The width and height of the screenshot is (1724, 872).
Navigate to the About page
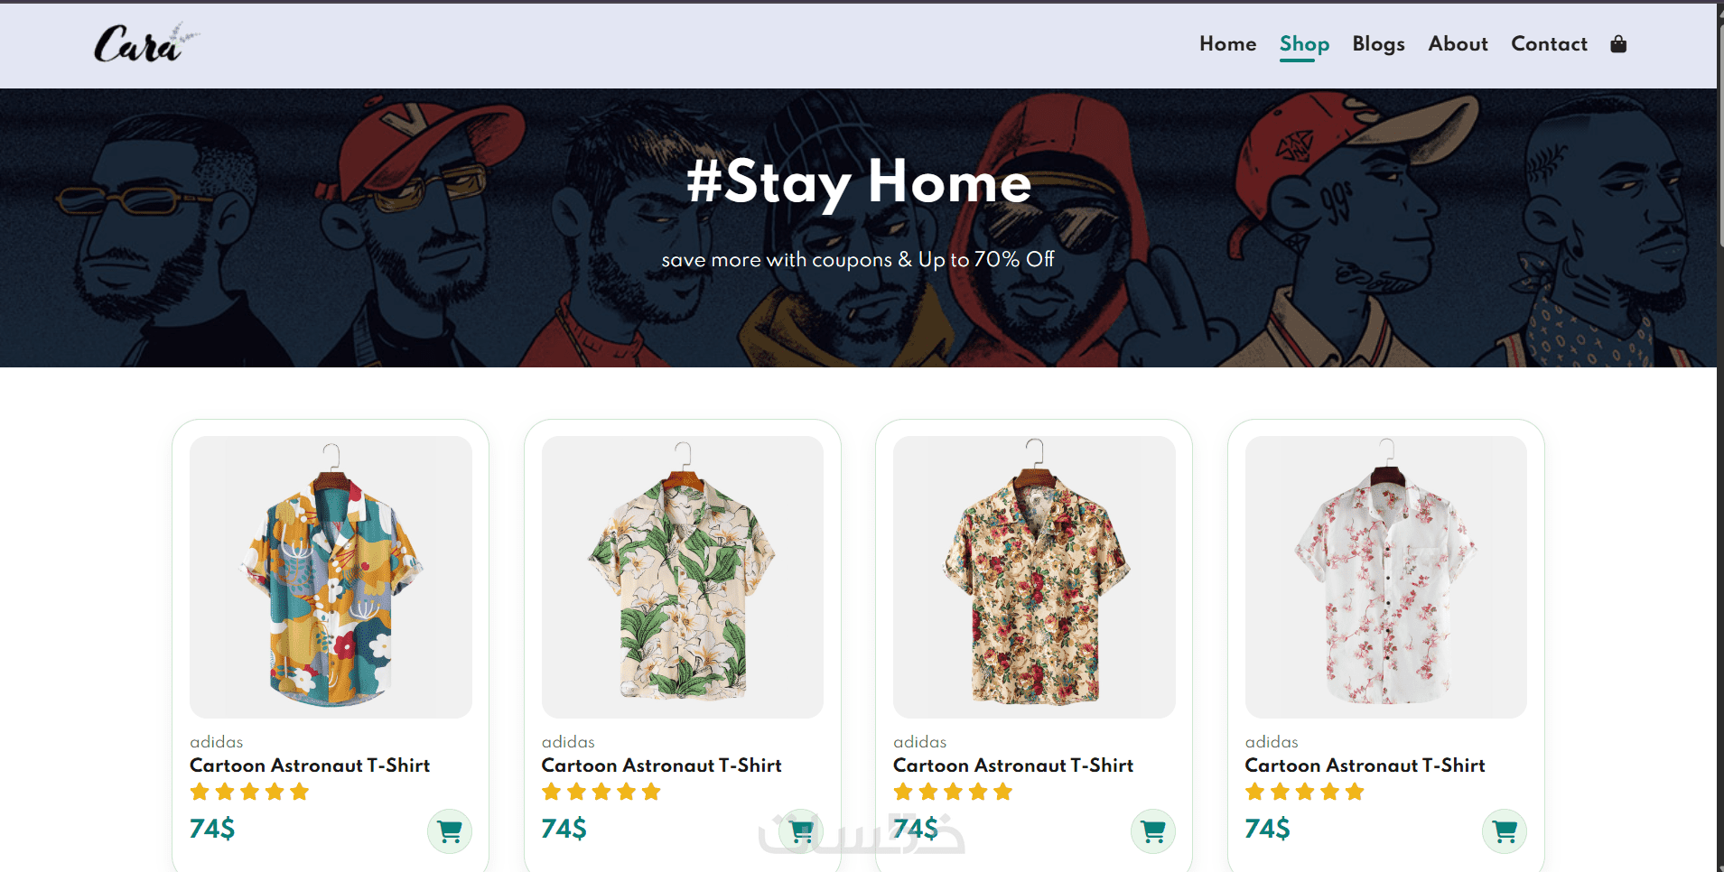click(x=1458, y=44)
